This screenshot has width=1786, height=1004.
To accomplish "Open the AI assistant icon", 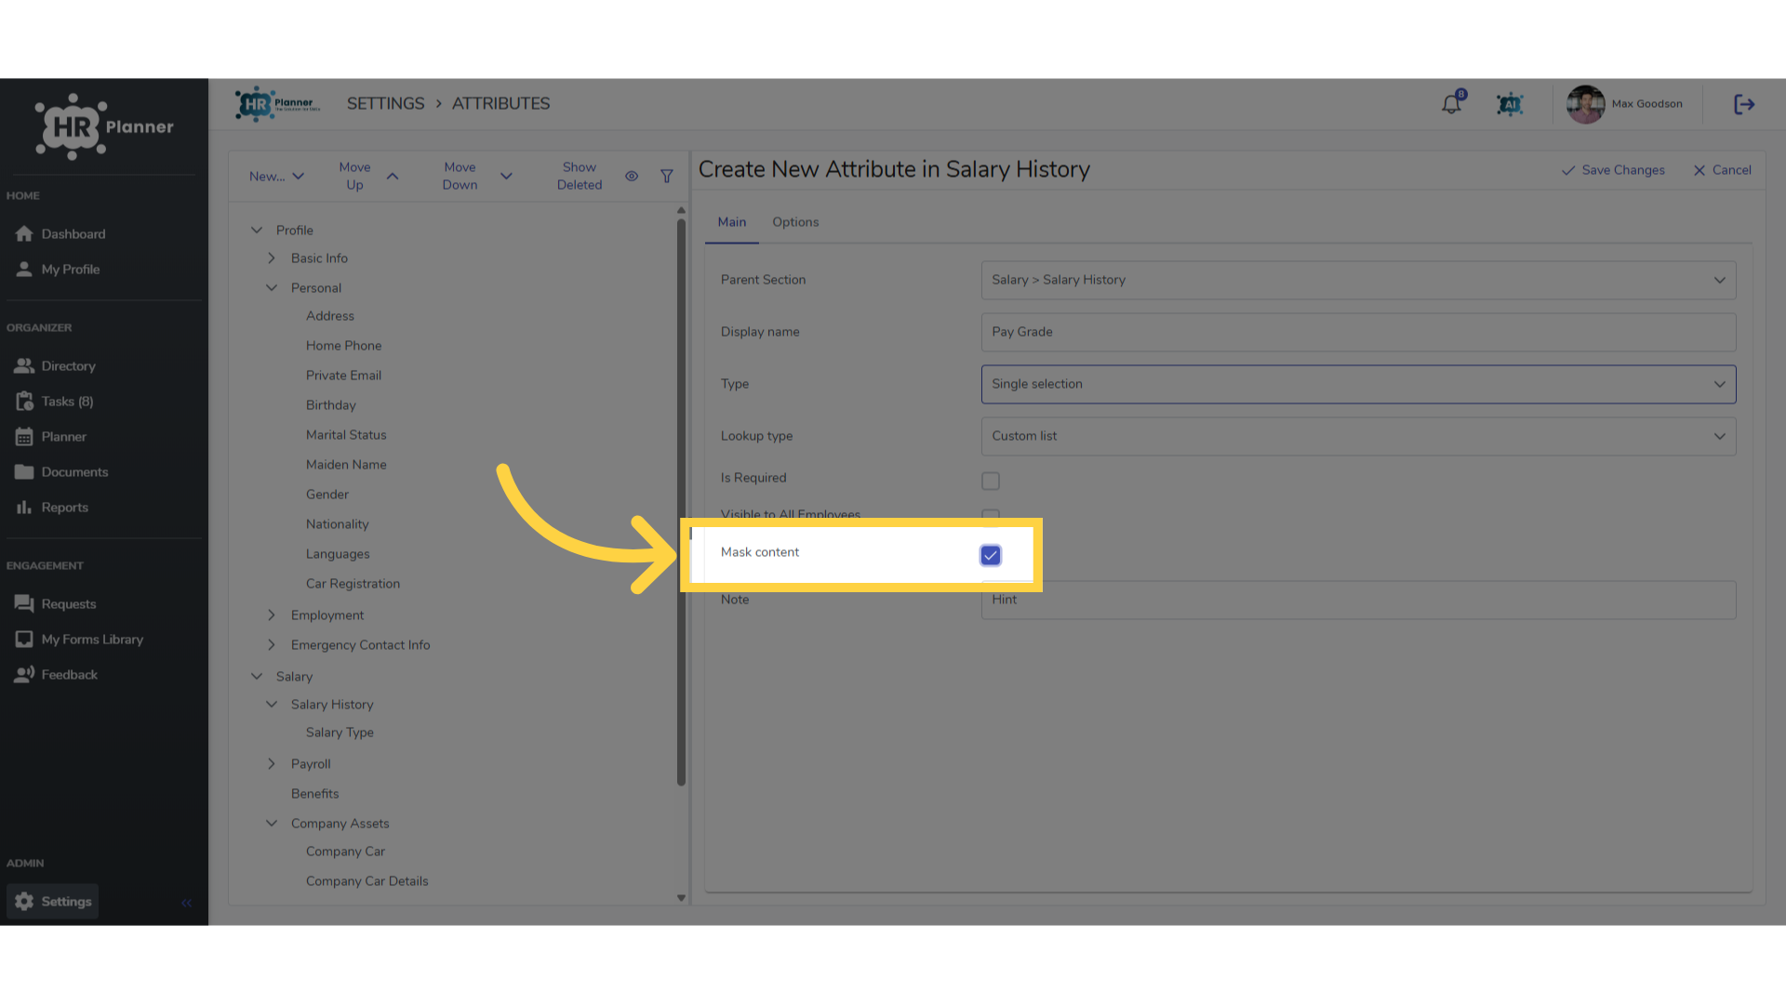I will point(1510,104).
